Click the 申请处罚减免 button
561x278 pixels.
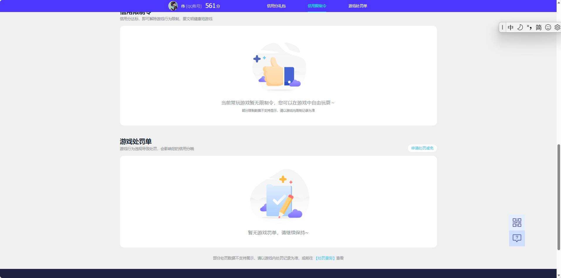[x=422, y=148]
